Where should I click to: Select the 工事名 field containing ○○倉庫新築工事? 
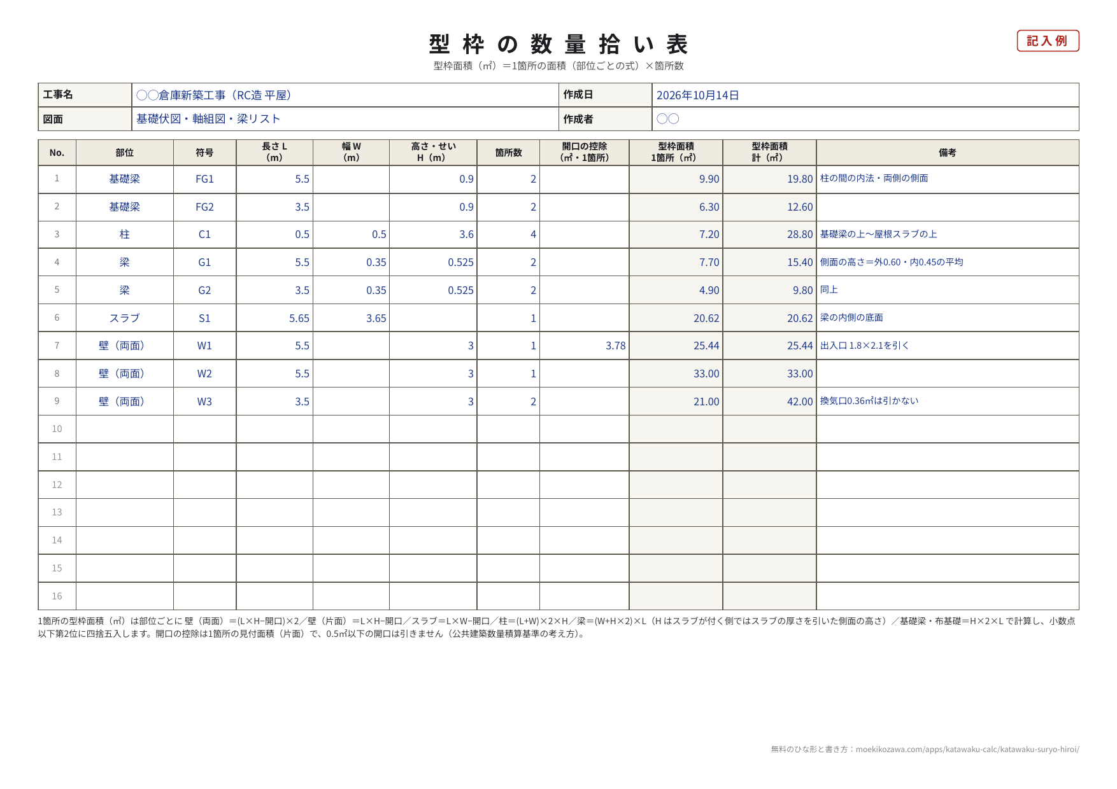pyautogui.click(x=345, y=95)
